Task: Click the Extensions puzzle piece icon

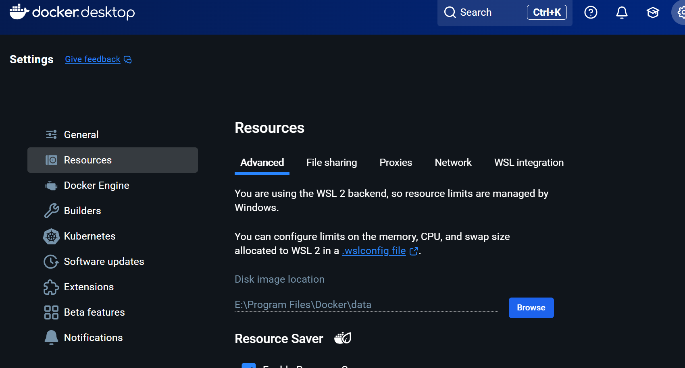Action: click(x=51, y=287)
